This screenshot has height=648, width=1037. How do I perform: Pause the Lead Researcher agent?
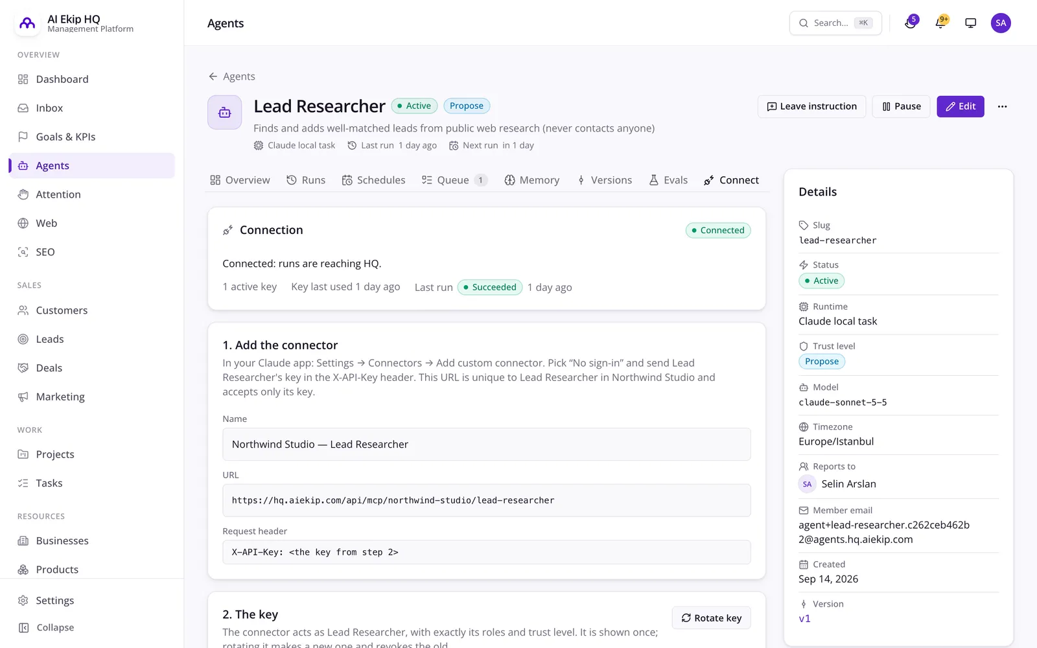901,106
